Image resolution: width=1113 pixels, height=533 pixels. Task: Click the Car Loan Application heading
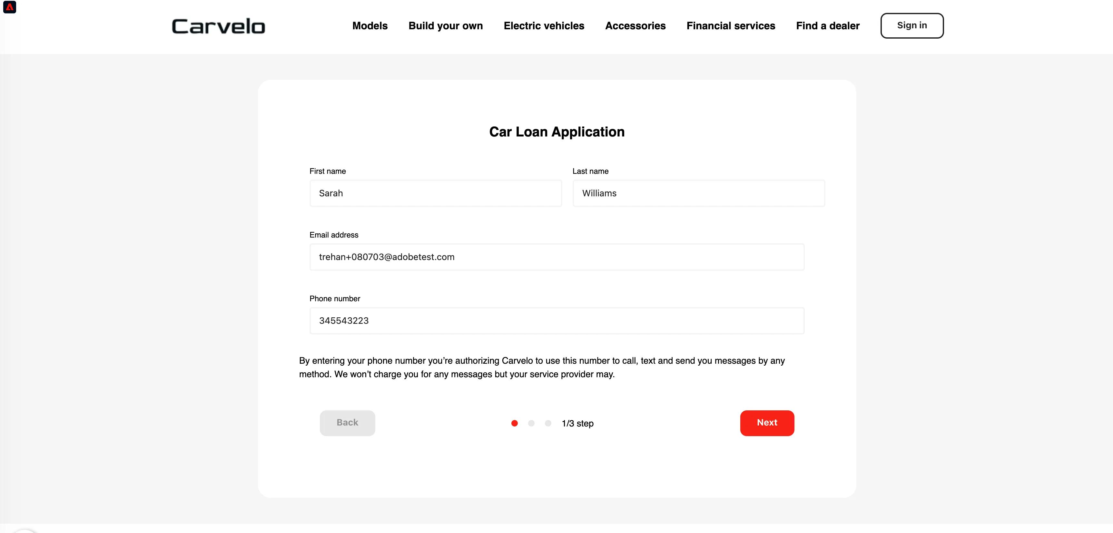click(x=556, y=132)
